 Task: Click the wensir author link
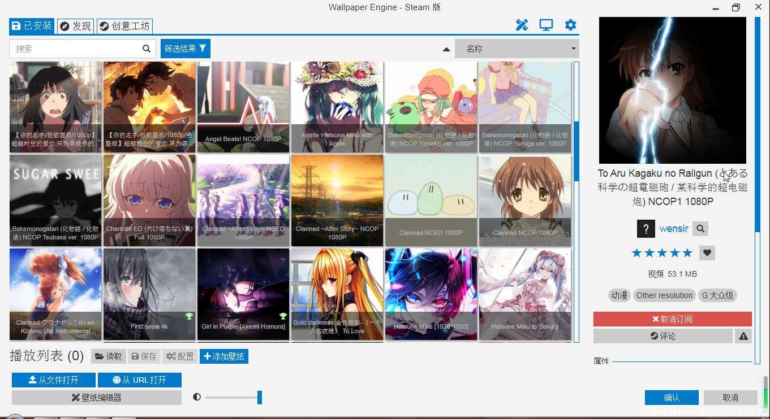[x=674, y=229]
